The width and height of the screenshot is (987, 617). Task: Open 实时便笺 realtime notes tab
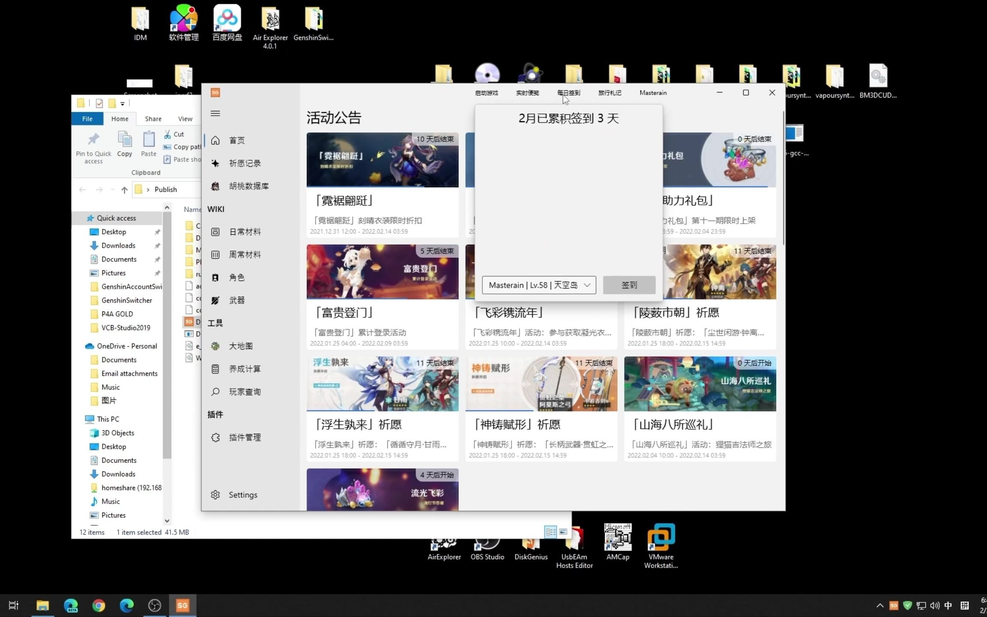point(527,93)
